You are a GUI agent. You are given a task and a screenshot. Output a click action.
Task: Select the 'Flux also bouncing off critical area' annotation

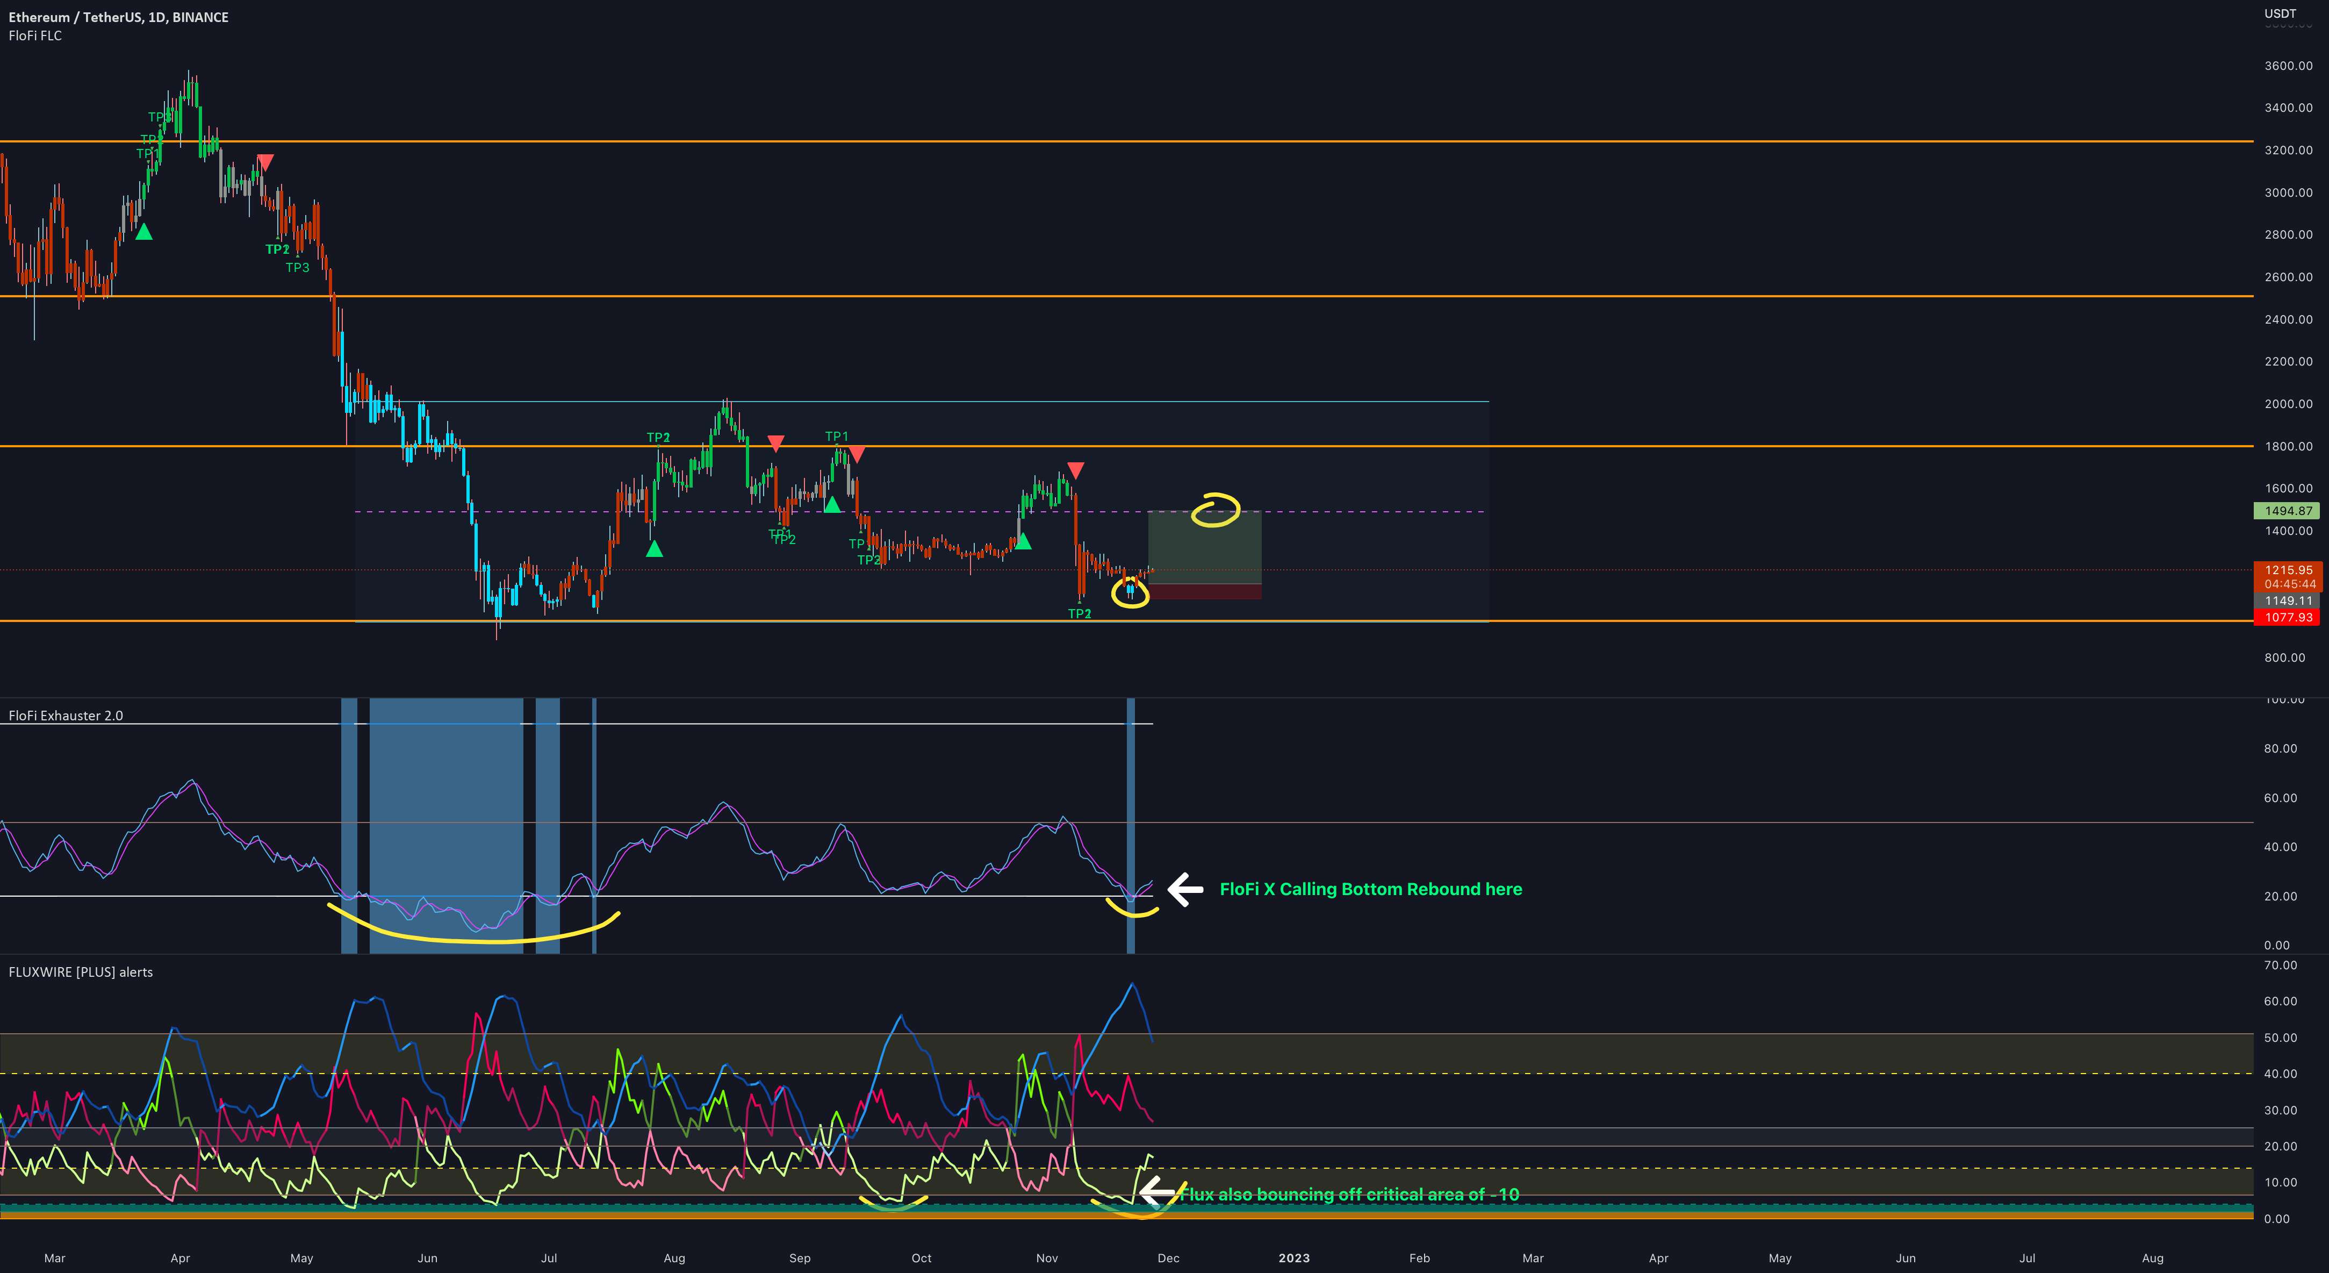pos(1350,1195)
